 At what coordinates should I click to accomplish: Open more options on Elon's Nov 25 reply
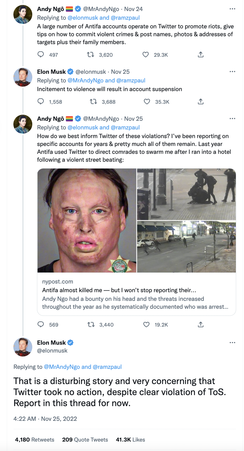tap(232, 72)
